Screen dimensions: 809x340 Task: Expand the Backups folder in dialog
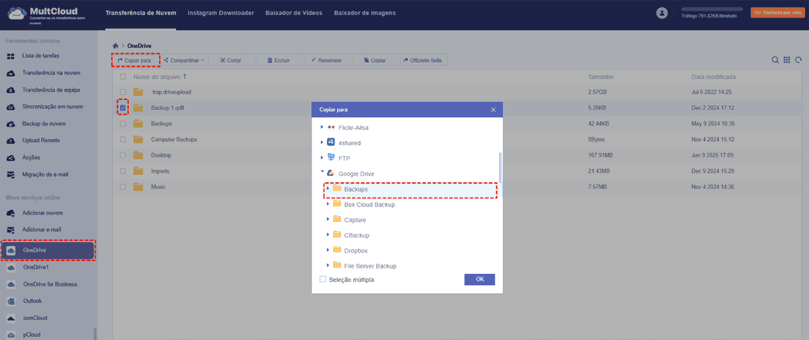point(328,189)
